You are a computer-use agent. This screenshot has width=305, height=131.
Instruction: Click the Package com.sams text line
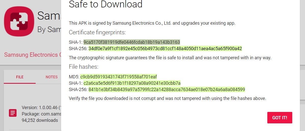(41, 114)
